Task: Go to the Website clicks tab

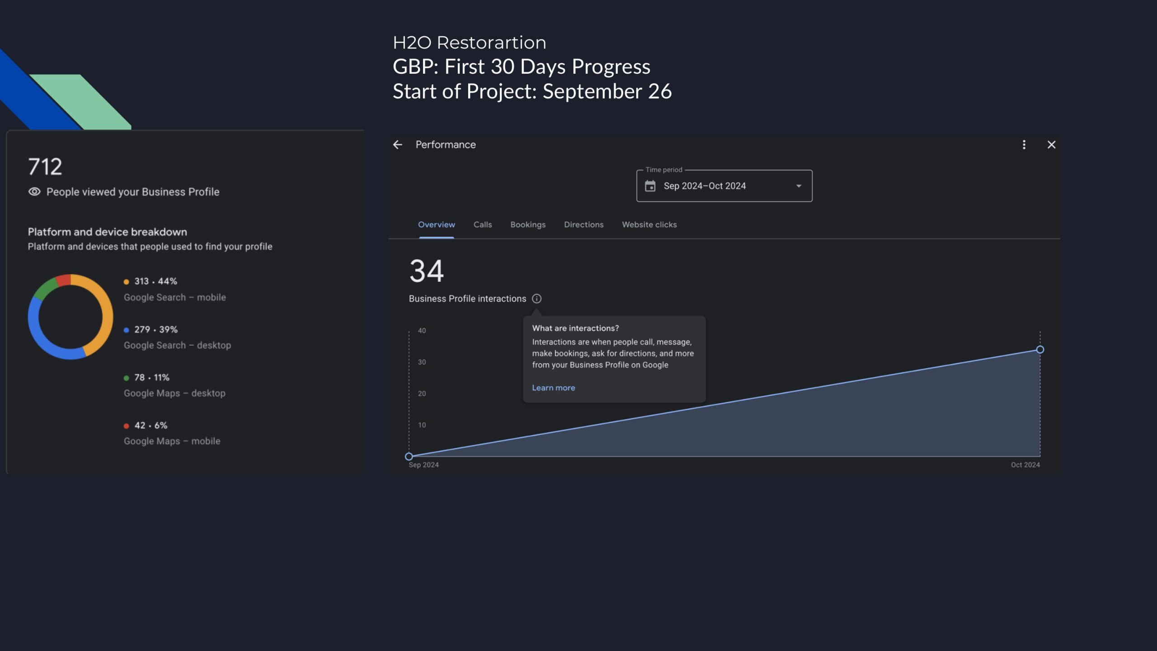Action: pos(649,225)
